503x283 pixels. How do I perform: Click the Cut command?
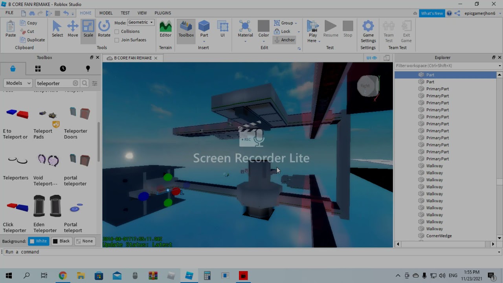[x=27, y=31]
